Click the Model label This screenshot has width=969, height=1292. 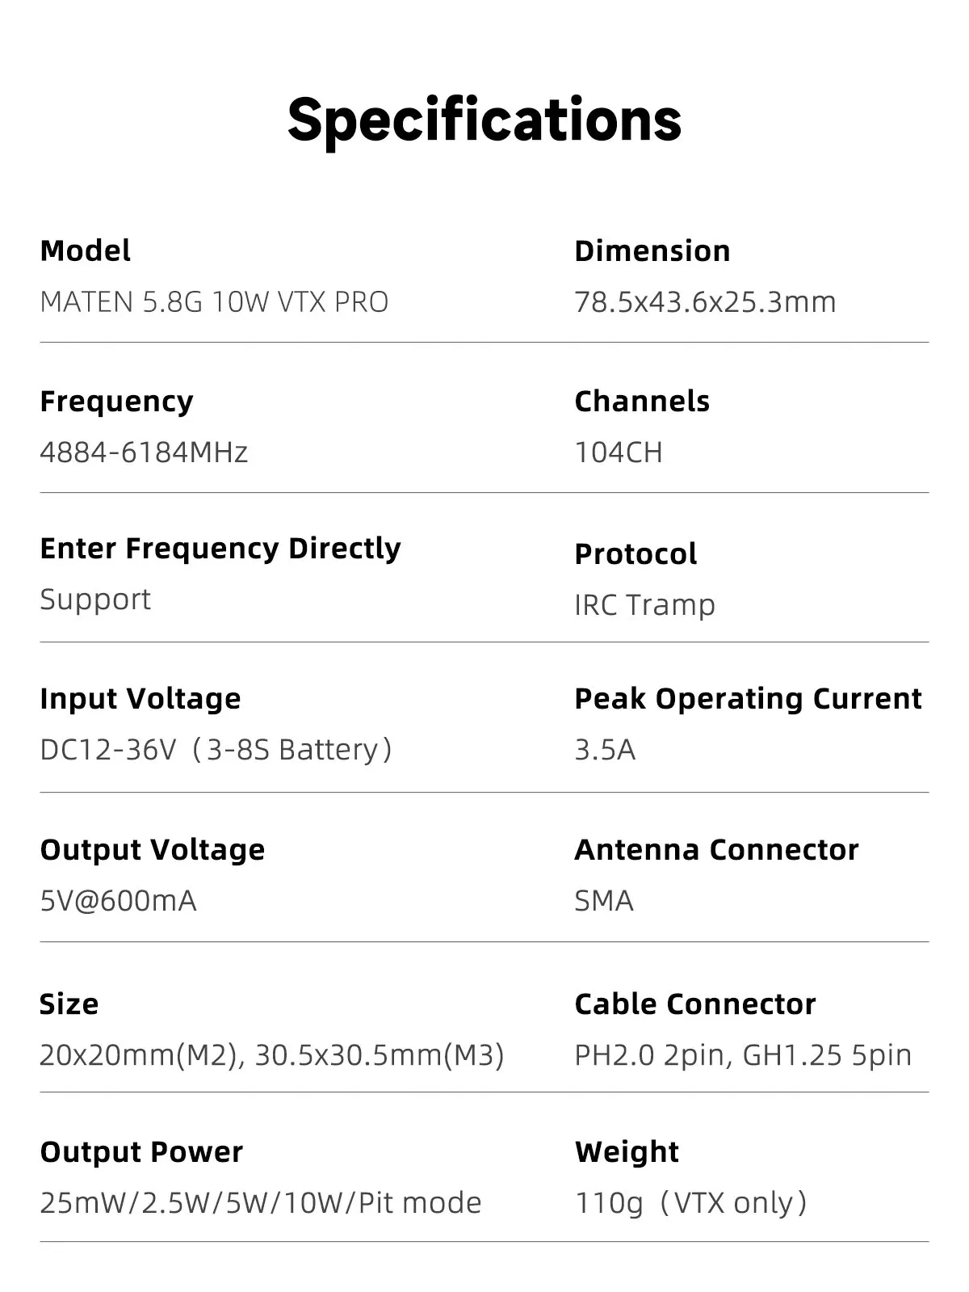(85, 250)
